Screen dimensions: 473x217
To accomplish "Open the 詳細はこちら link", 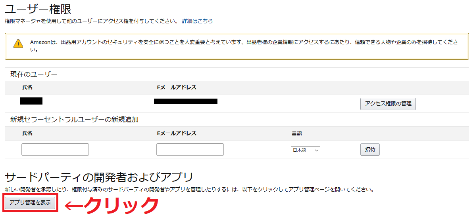I will [x=197, y=21].
